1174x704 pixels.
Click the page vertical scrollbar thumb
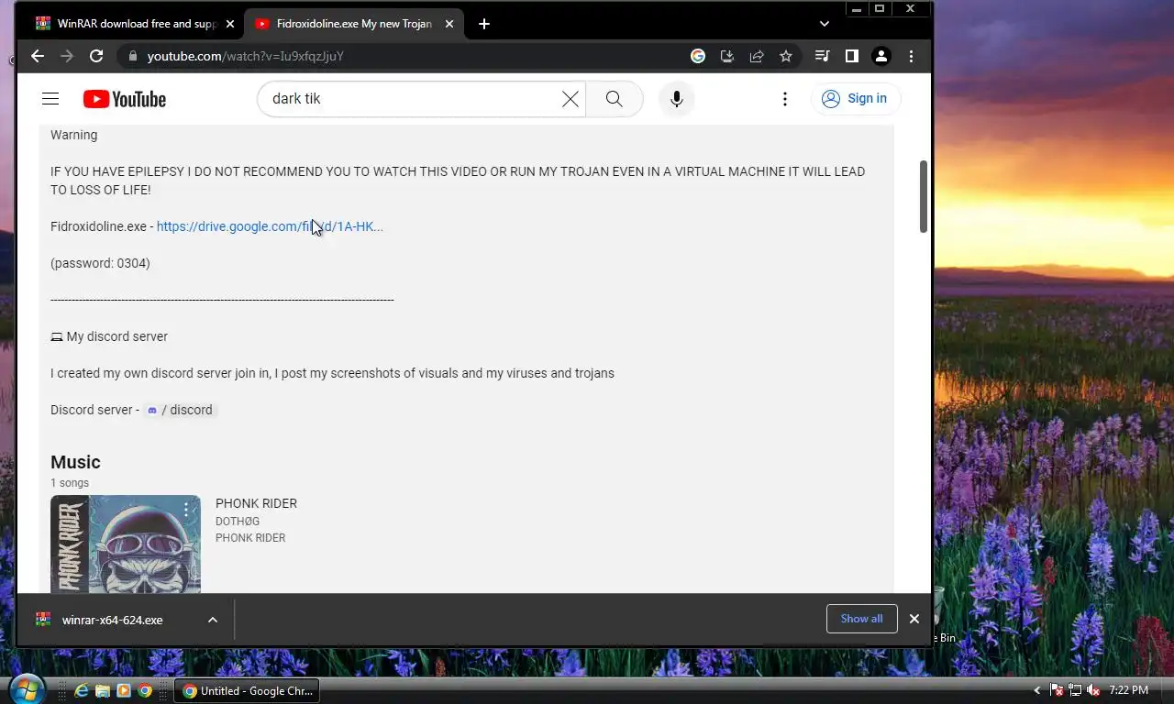pyautogui.click(x=924, y=197)
